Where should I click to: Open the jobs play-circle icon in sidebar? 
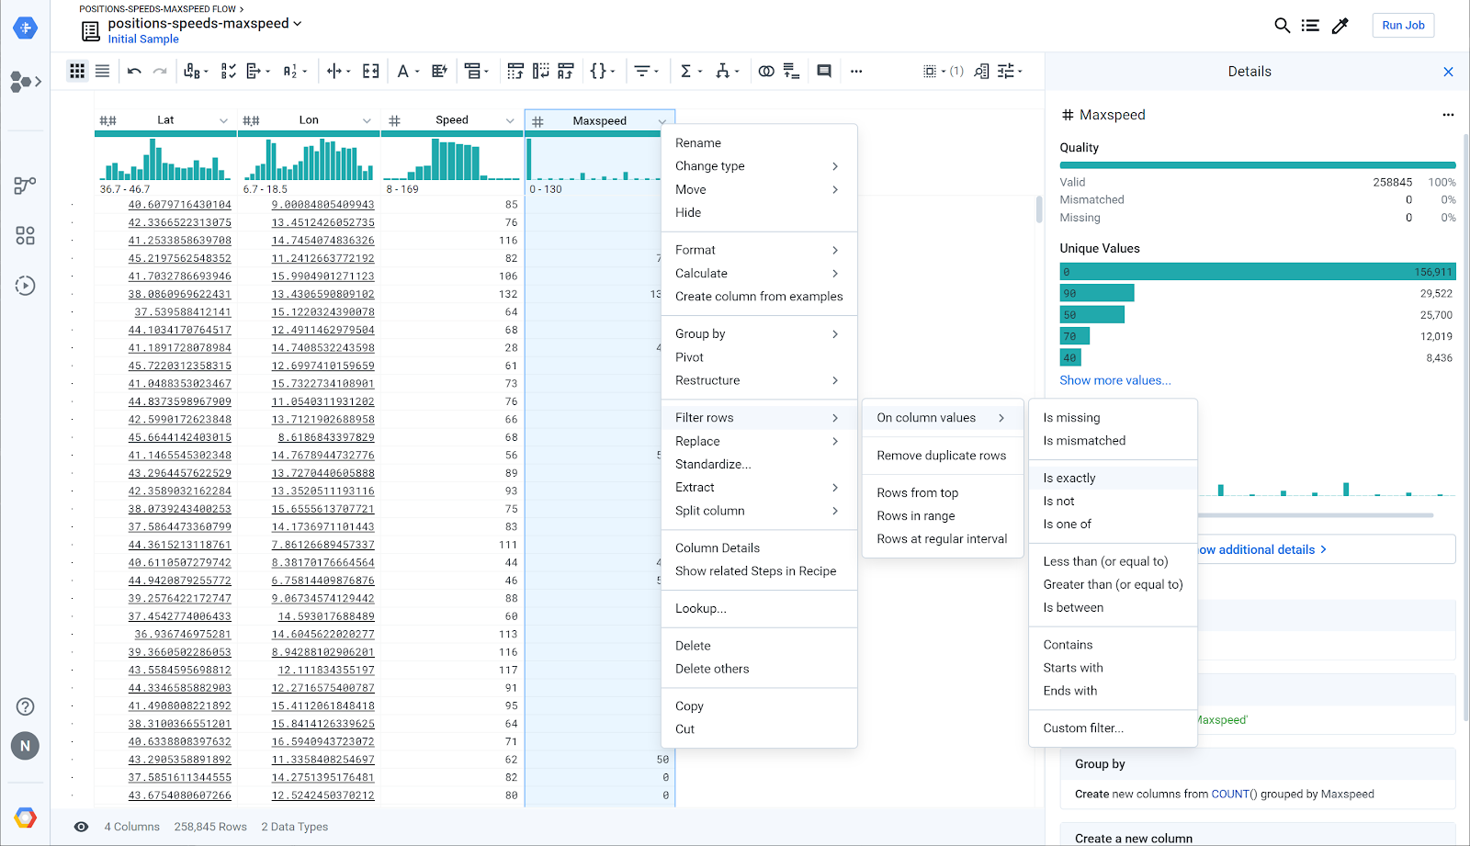click(25, 286)
